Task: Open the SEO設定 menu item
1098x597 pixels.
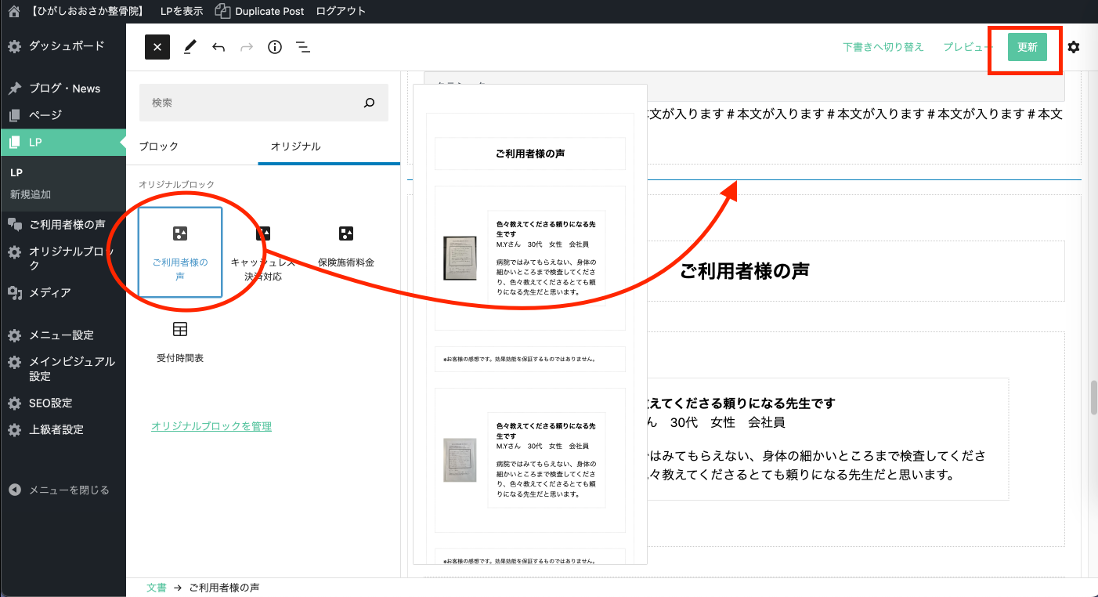Action: [x=50, y=403]
